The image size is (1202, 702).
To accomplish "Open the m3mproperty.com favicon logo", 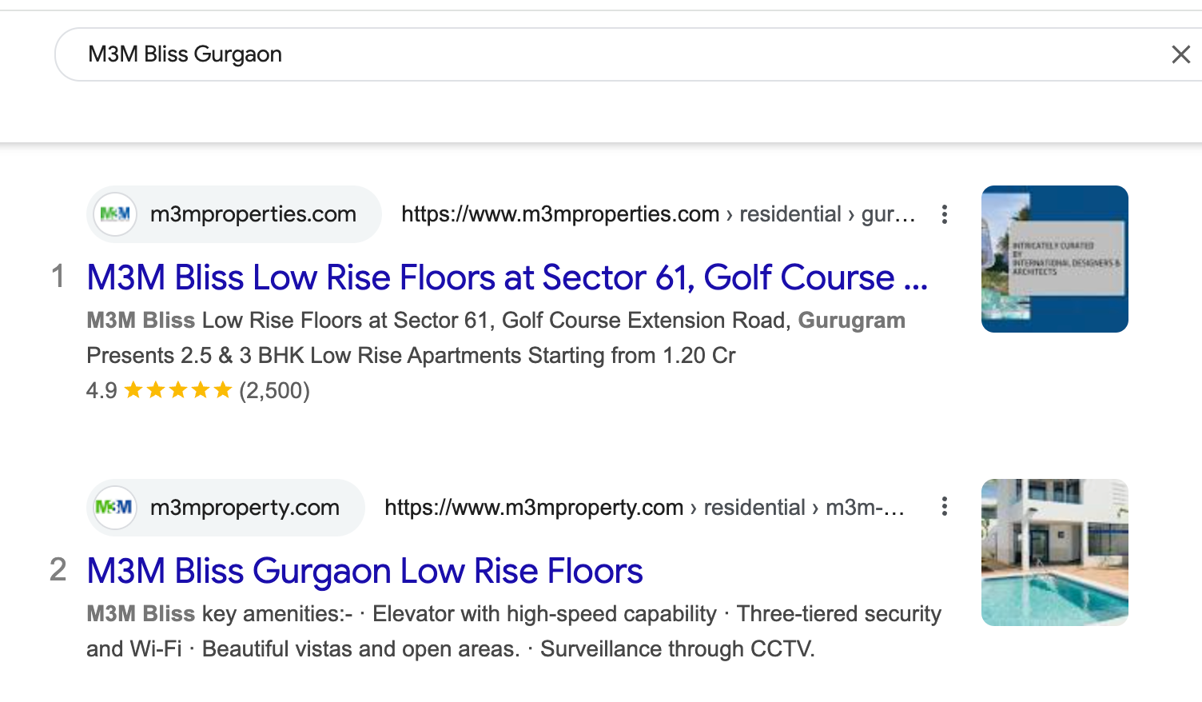I will 114,508.
